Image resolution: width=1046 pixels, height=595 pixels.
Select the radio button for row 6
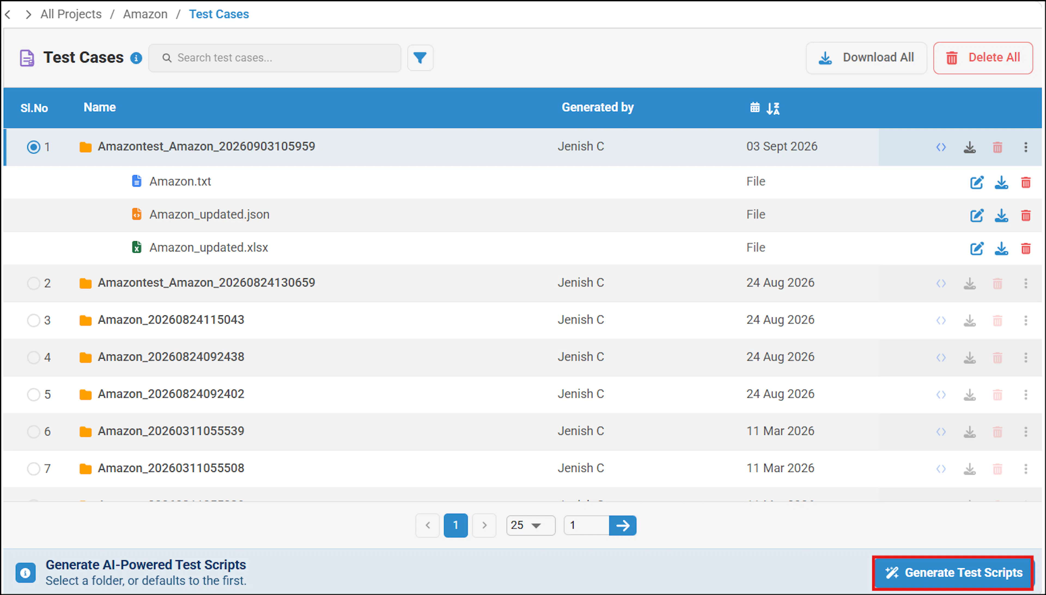tap(34, 432)
